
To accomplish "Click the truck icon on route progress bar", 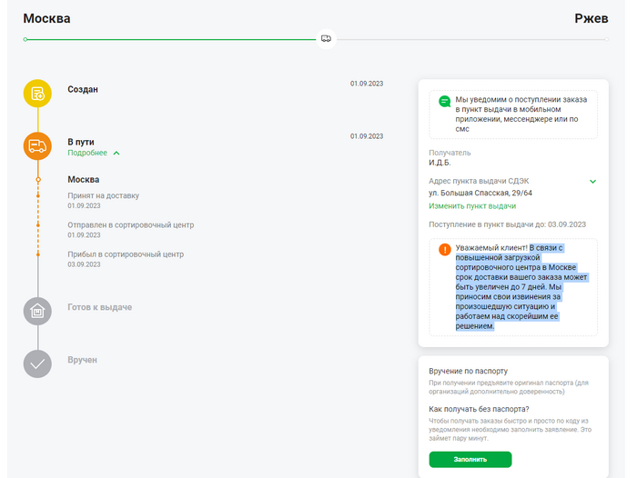I will pos(326,39).
